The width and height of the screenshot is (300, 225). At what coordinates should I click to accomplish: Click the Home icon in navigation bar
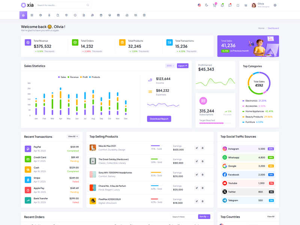coord(23,15)
